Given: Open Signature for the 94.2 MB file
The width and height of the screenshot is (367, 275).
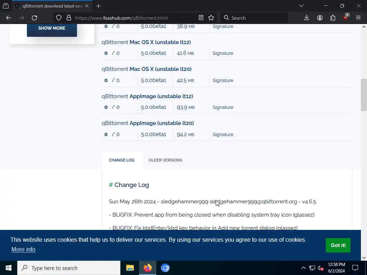Looking at the screenshot, I should (223, 135).
